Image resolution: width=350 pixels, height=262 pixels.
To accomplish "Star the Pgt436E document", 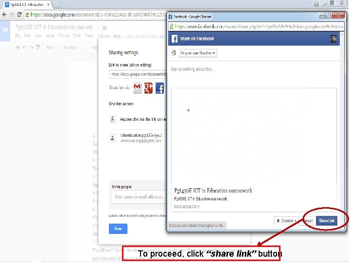I will [98, 27].
